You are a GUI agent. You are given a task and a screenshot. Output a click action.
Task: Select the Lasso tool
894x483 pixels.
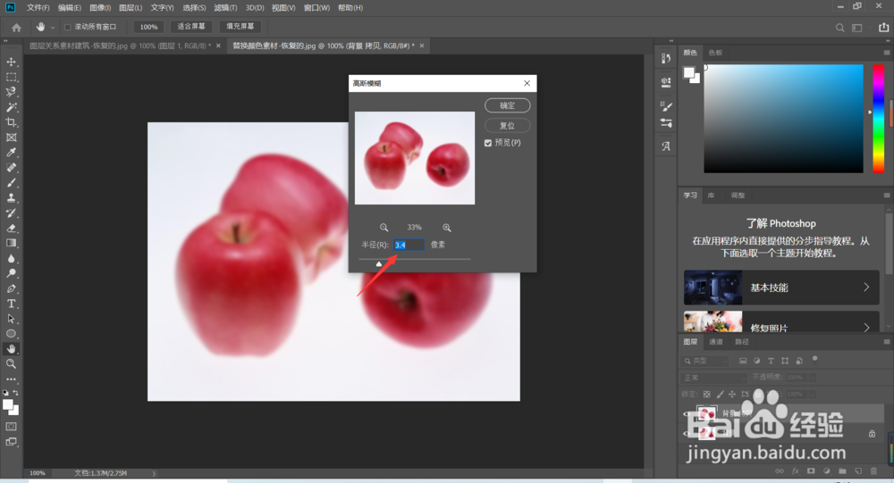click(x=11, y=92)
